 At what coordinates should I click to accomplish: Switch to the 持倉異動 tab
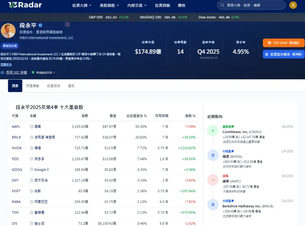[33, 86]
